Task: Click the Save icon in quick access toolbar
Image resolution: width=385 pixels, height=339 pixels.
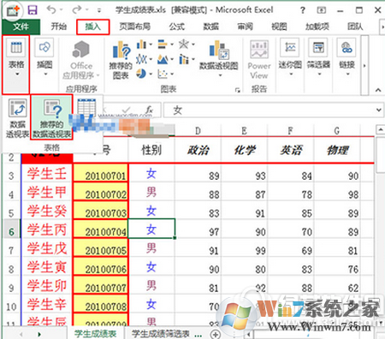Action: [33, 10]
